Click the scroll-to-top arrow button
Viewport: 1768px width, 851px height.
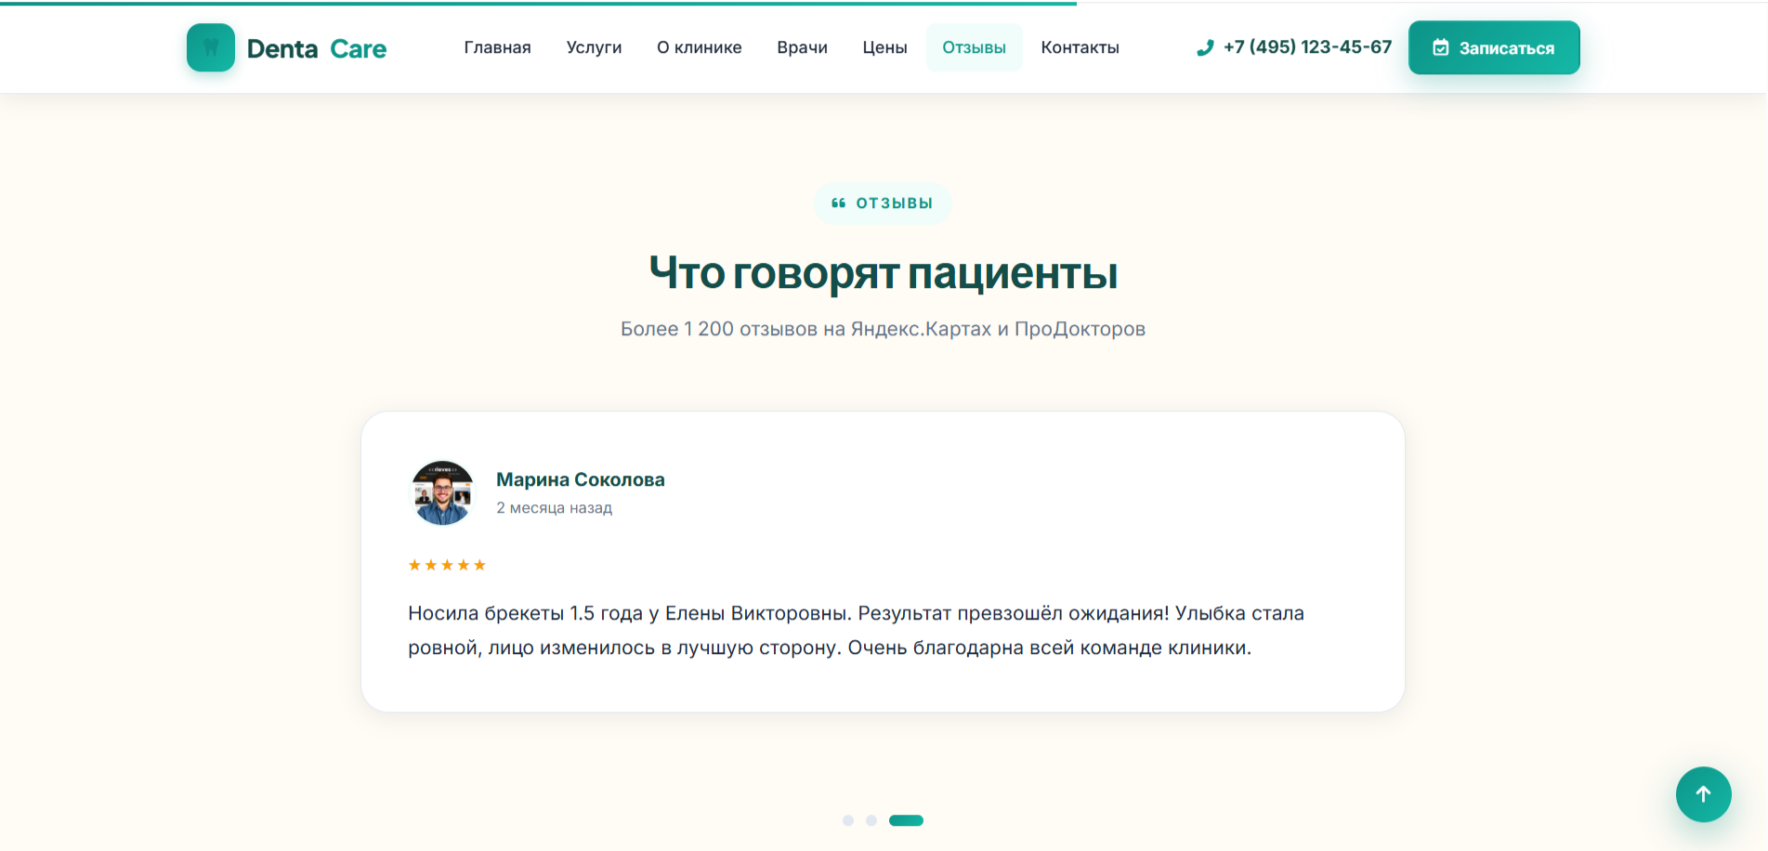1704,794
